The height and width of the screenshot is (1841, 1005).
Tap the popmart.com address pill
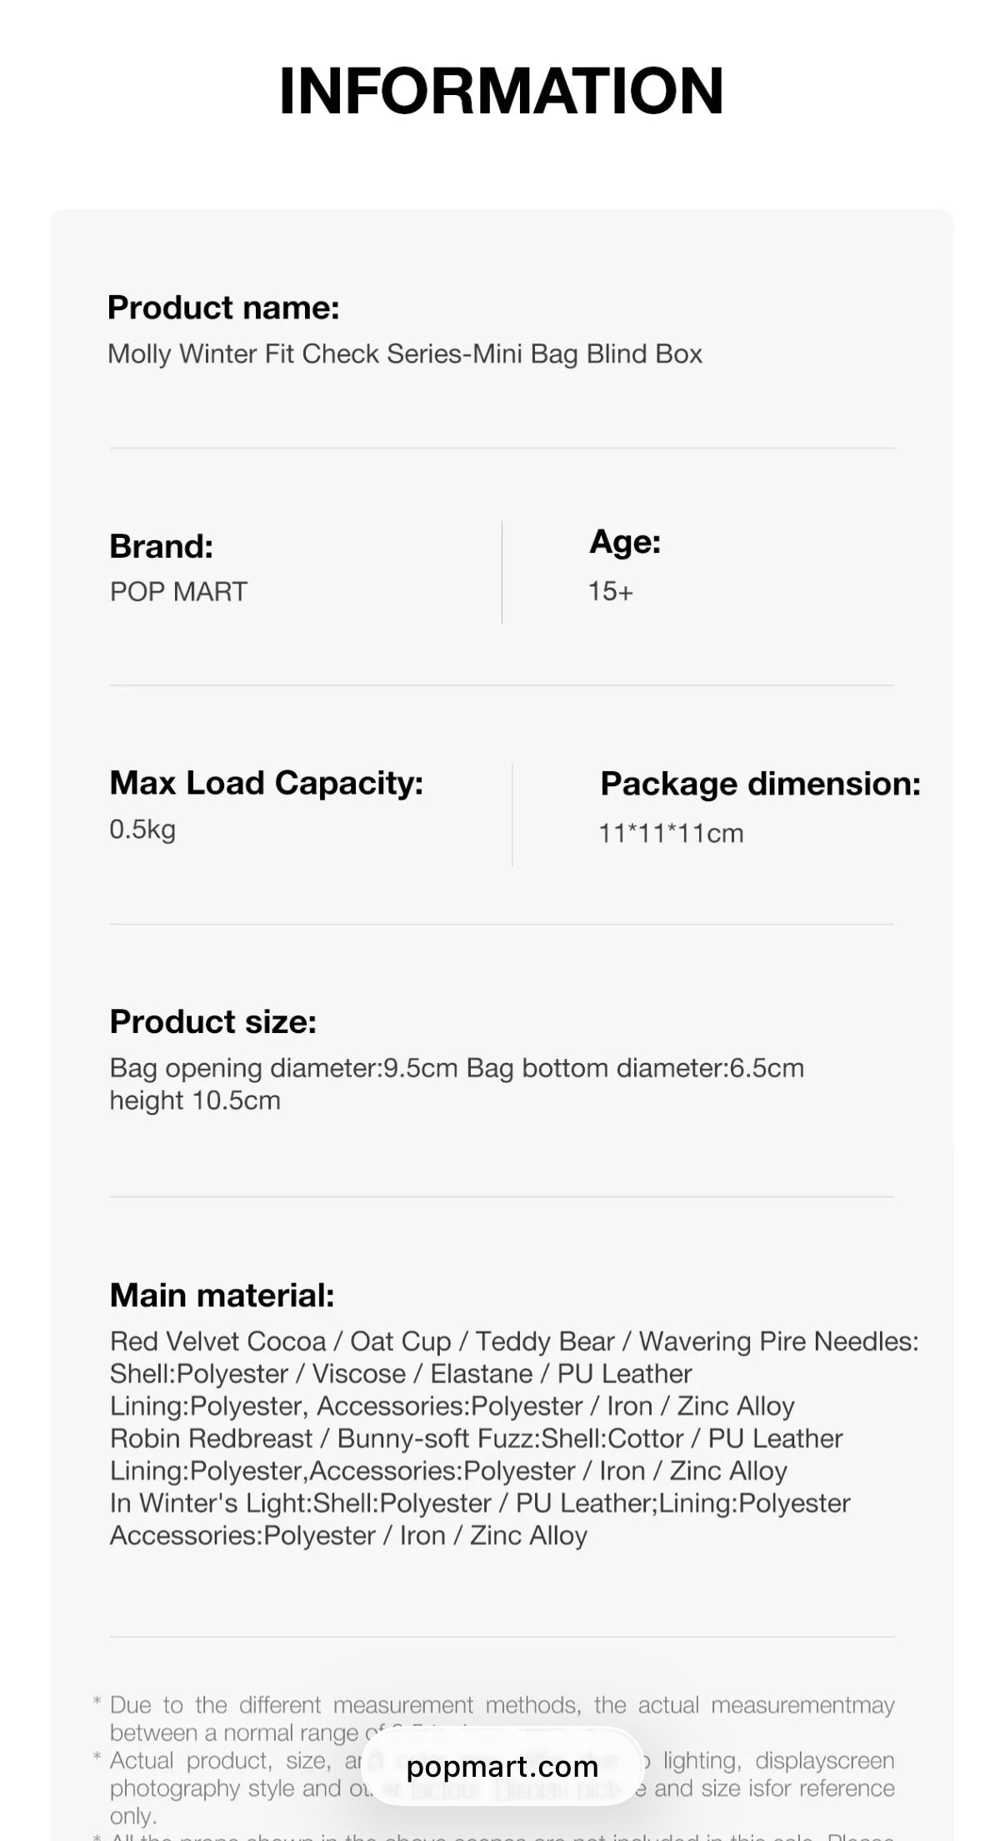[502, 1766]
